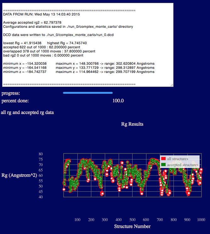Click 'Average accepted rg2 = 62.797378' line
This screenshot has height=234, width=210.
(x=32, y=22)
